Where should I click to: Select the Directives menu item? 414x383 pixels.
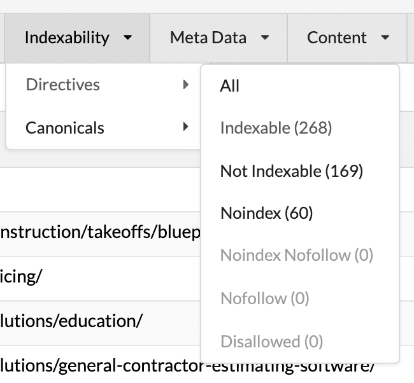click(x=62, y=85)
